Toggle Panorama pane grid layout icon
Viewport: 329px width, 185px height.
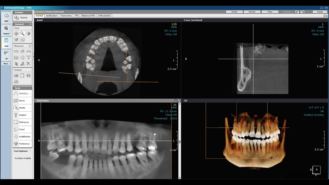176,101
